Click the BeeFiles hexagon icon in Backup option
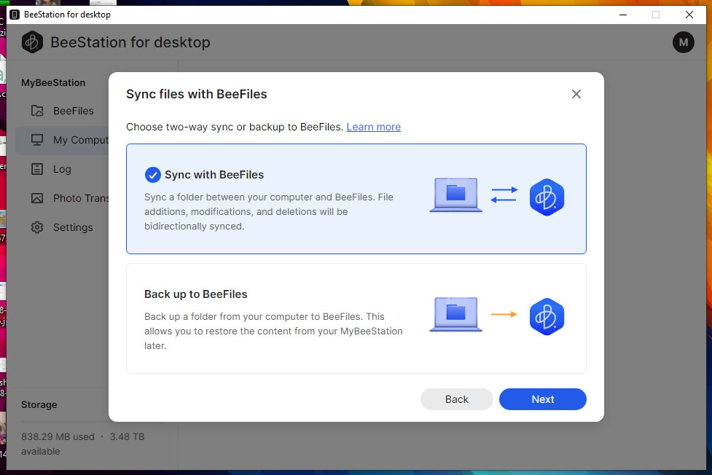Viewport: 712px width, 475px height. [x=547, y=316]
